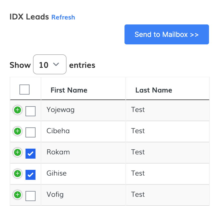This screenshot has width=216, height=206.
Task: Tick the select-all checkbox in table header
Action: tap(24, 90)
